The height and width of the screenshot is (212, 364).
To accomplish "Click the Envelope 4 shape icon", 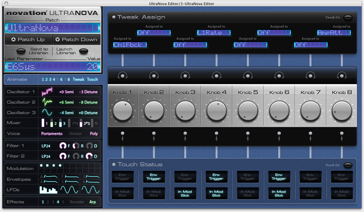I will pyautogui.click(x=51, y=182).
